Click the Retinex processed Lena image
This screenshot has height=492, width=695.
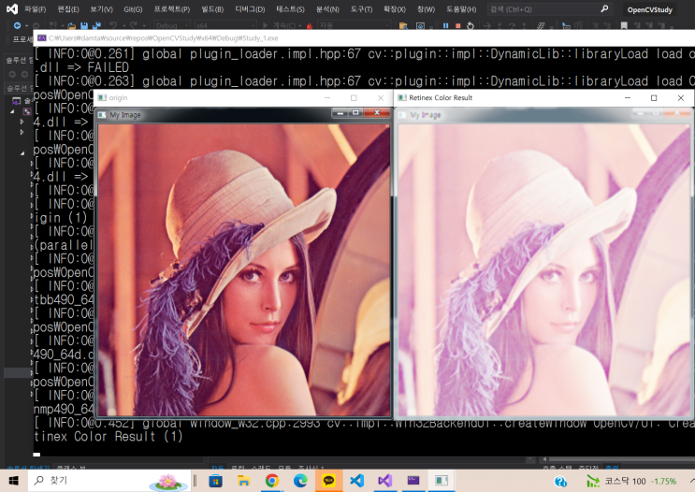coord(543,269)
